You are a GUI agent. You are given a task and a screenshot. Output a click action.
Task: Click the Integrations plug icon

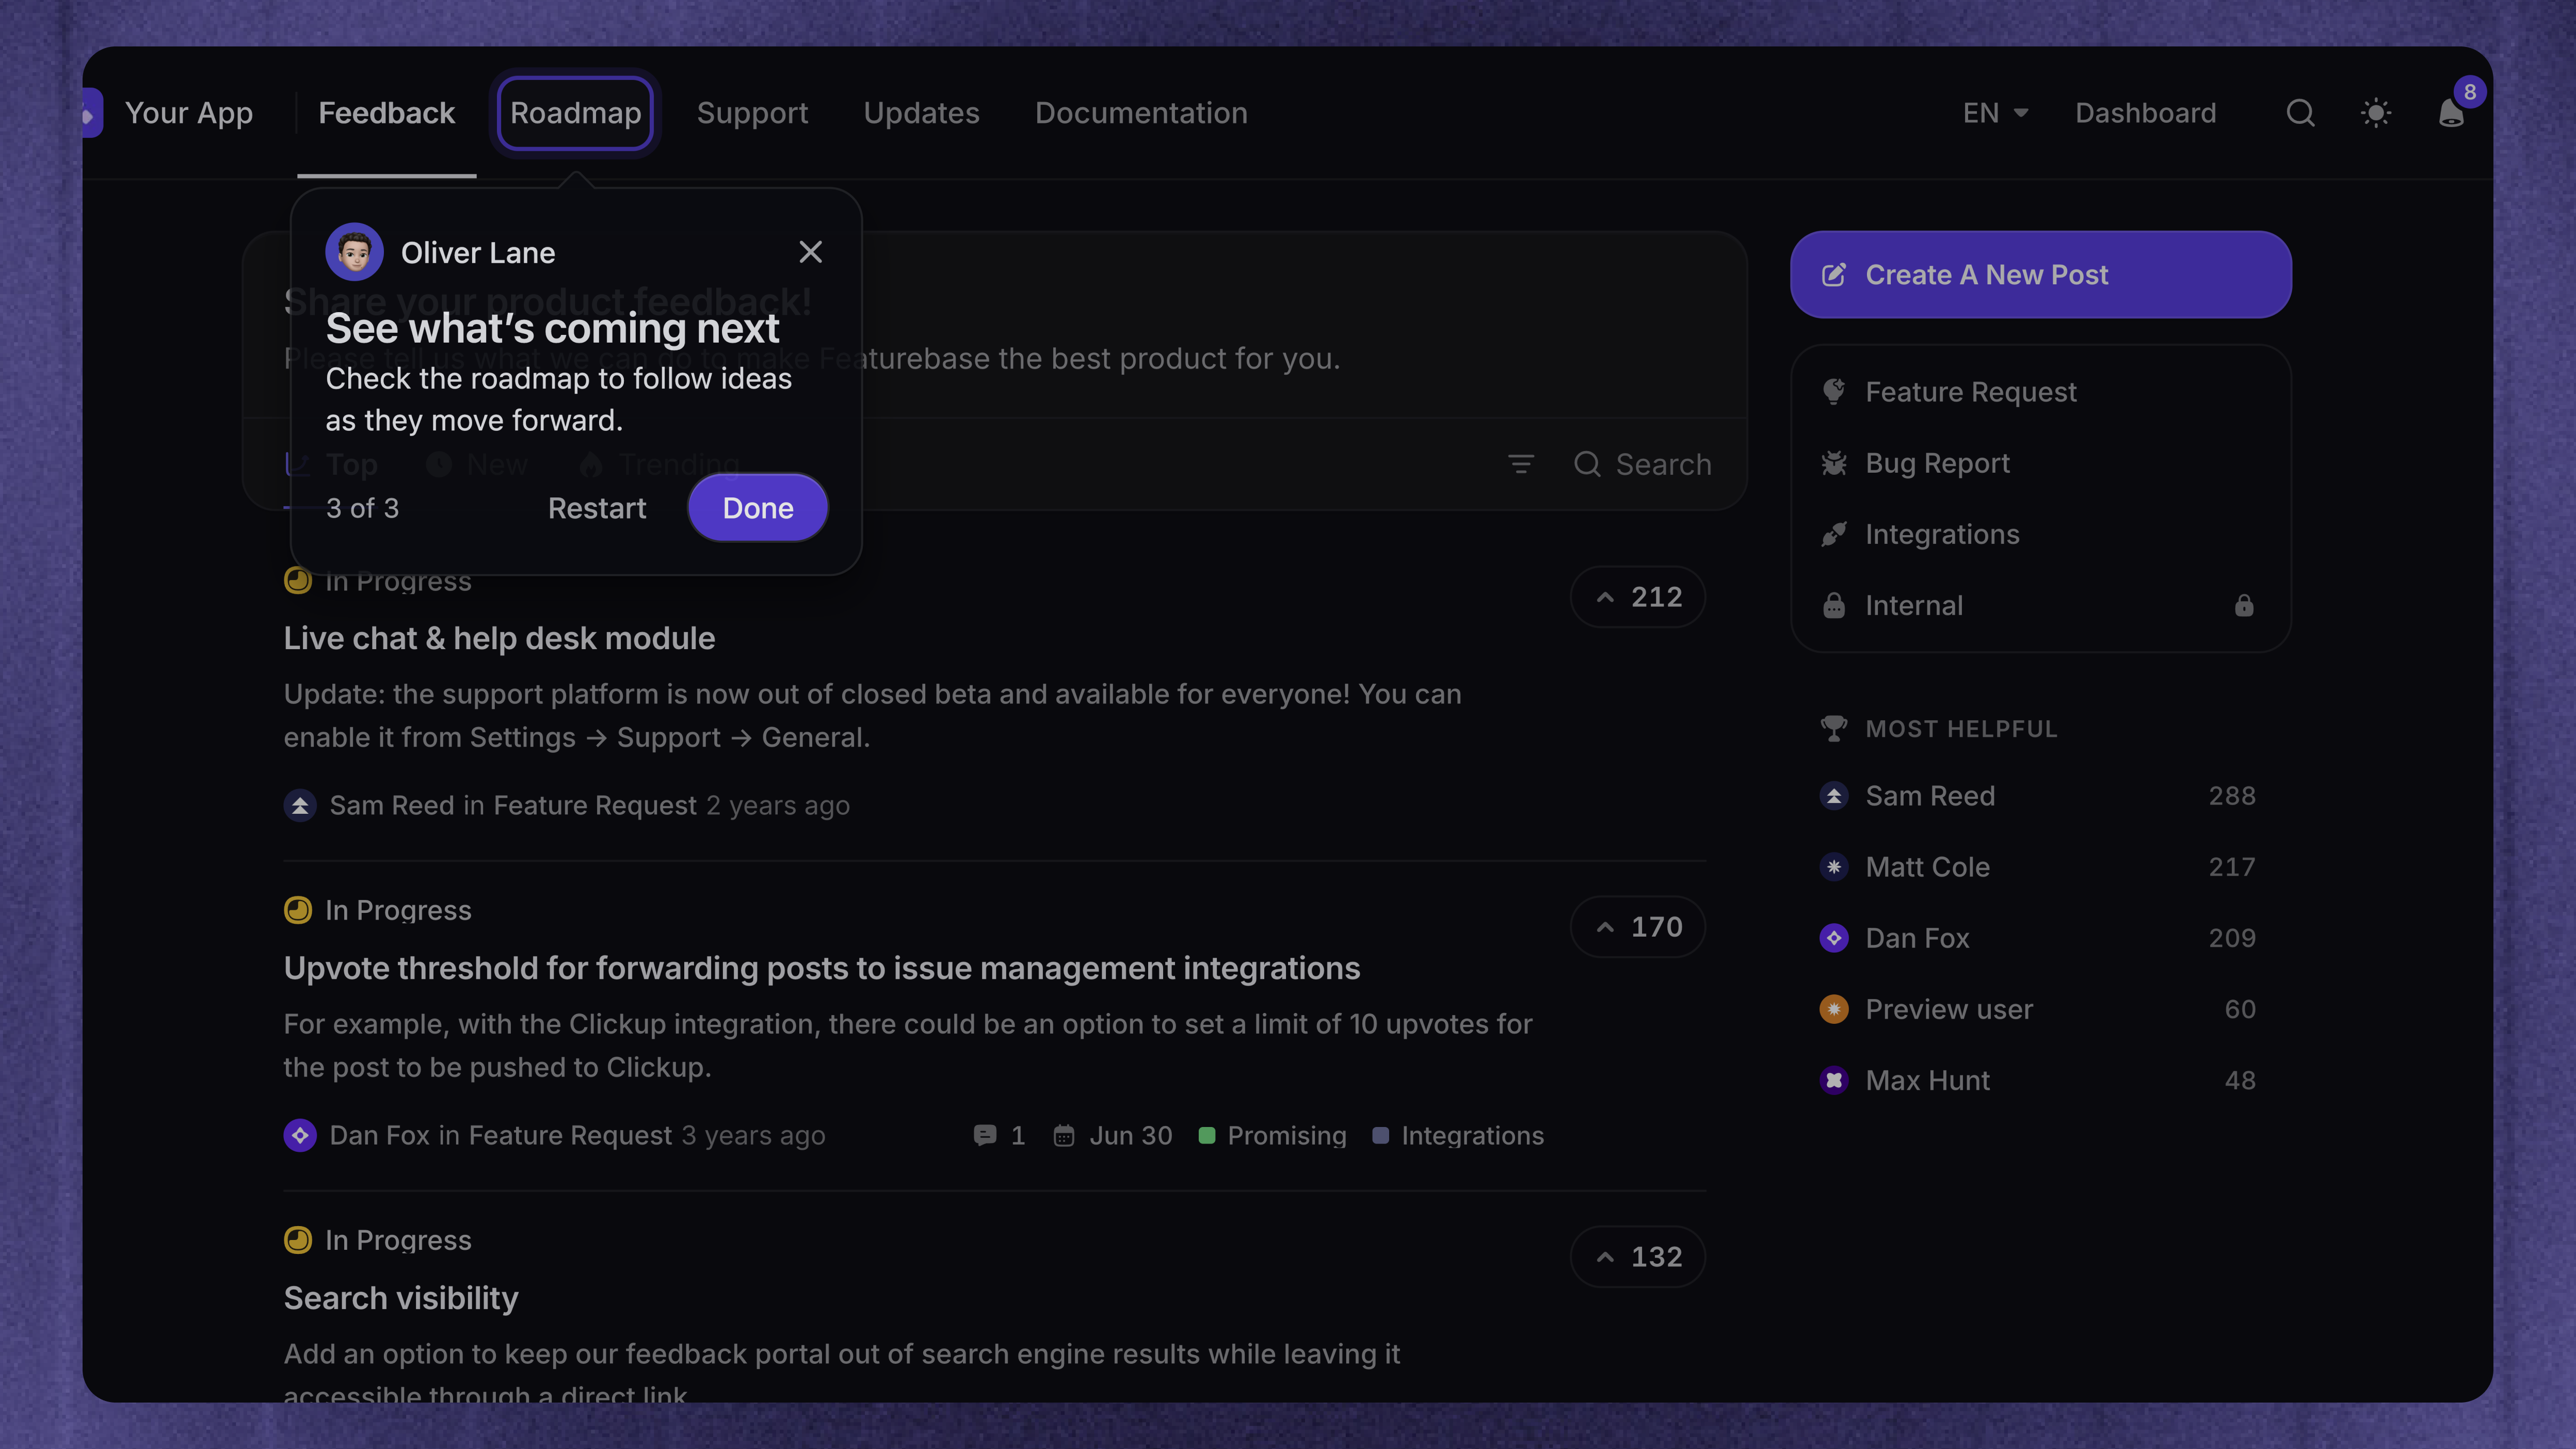pyautogui.click(x=1833, y=534)
